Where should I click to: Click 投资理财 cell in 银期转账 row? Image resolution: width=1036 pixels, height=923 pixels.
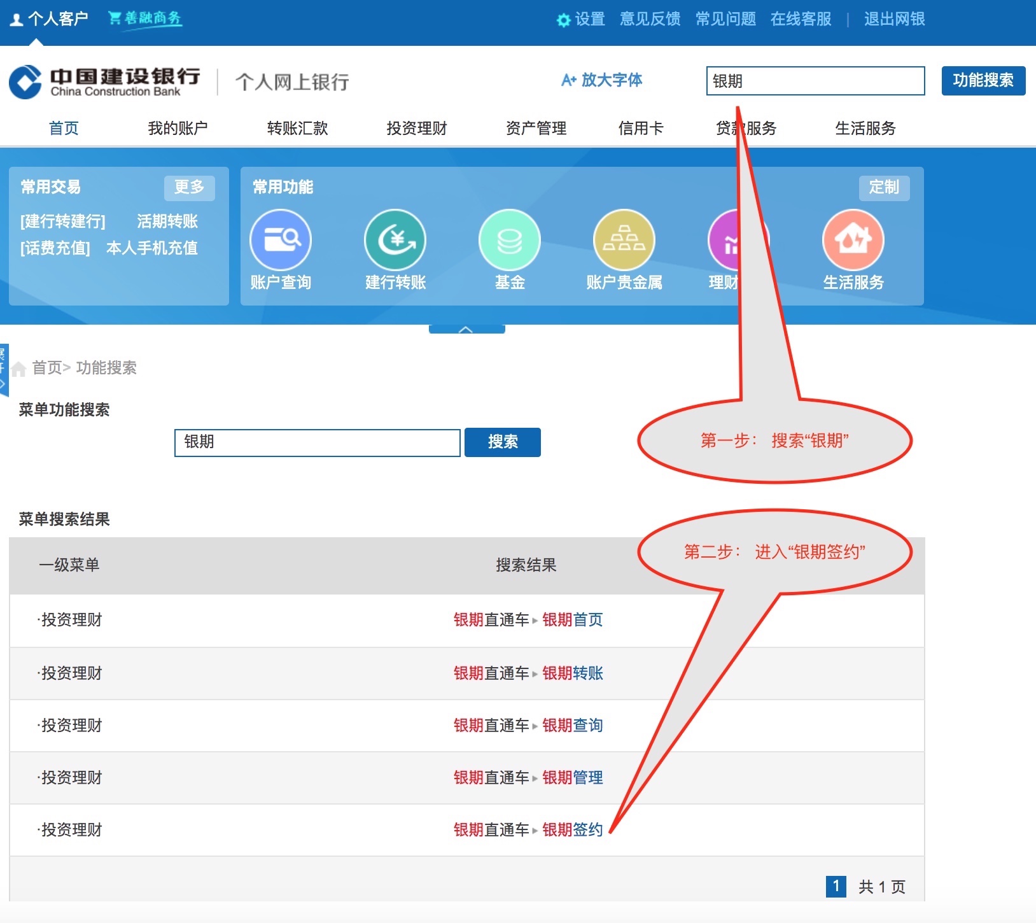pyautogui.click(x=71, y=673)
